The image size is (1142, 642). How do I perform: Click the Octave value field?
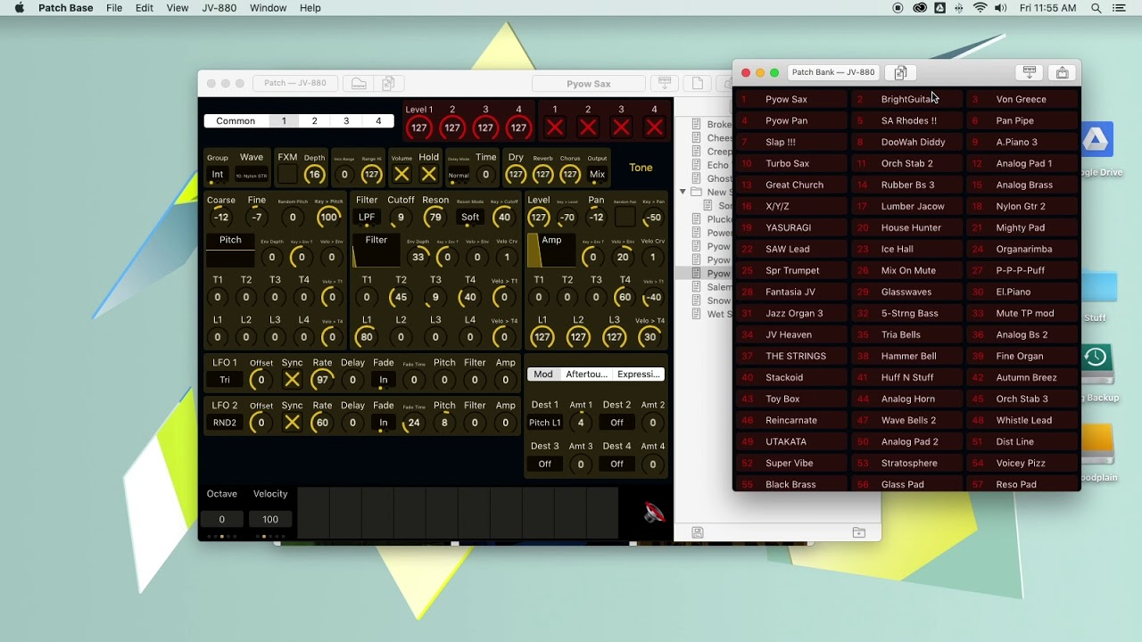click(222, 519)
